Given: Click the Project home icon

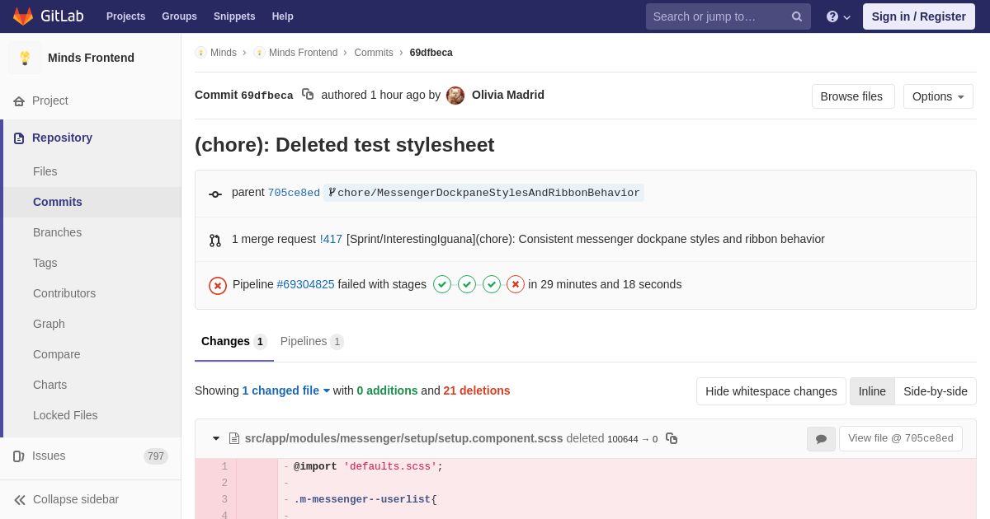Looking at the screenshot, I should click(19, 101).
